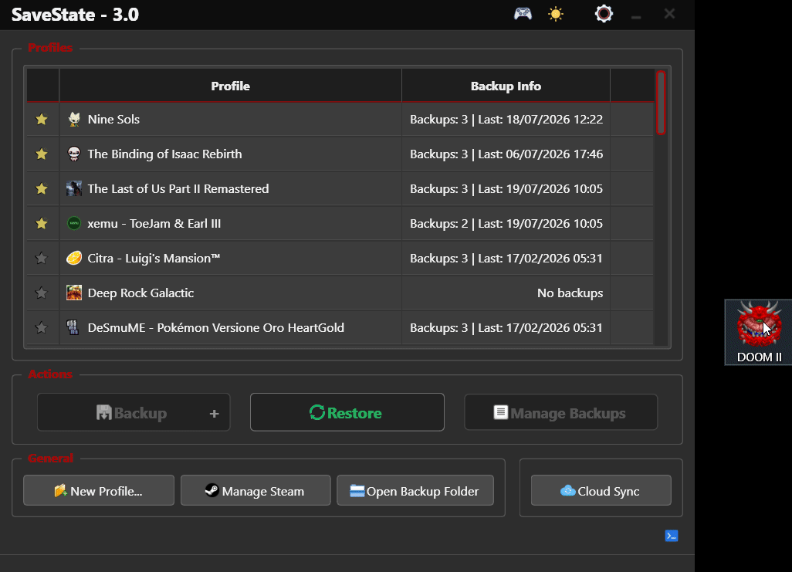Click Citra Luigi's Mansion backup info cell

[x=506, y=258]
